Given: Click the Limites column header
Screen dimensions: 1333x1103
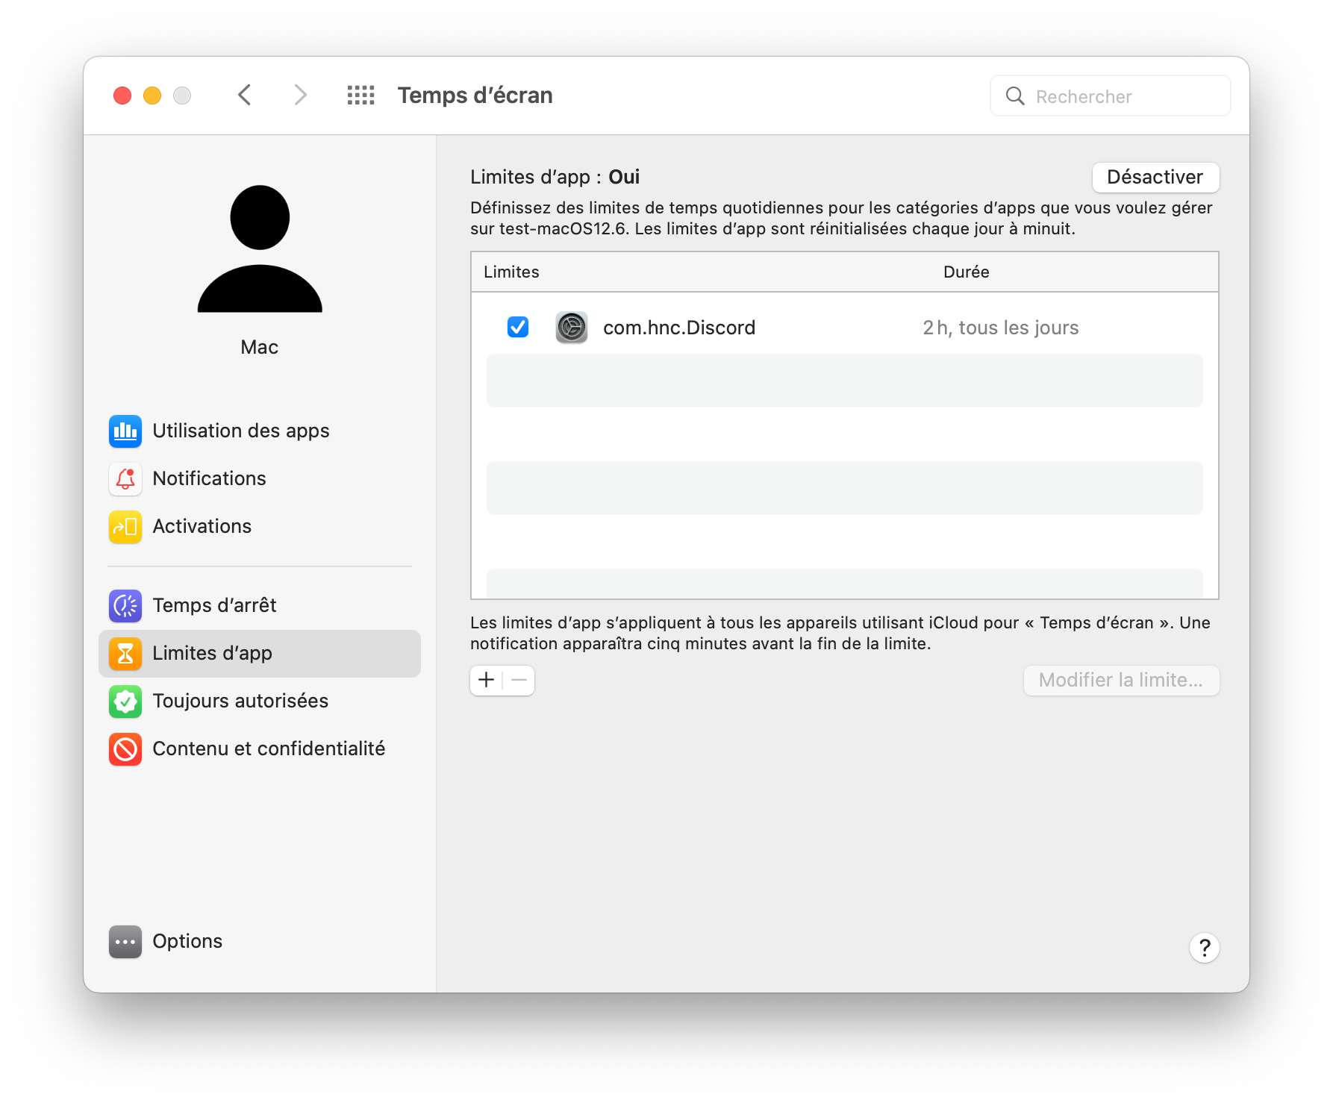Looking at the screenshot, I should [511, 272].
